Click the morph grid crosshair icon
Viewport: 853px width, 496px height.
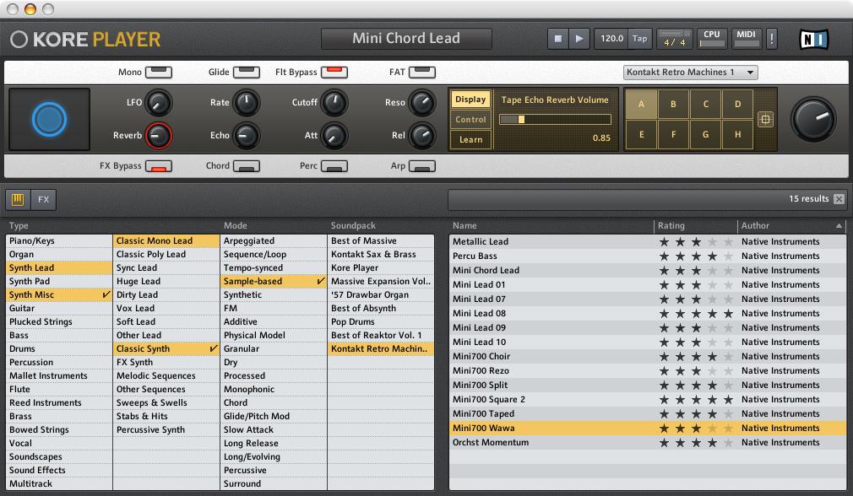[x=765, y=120]
